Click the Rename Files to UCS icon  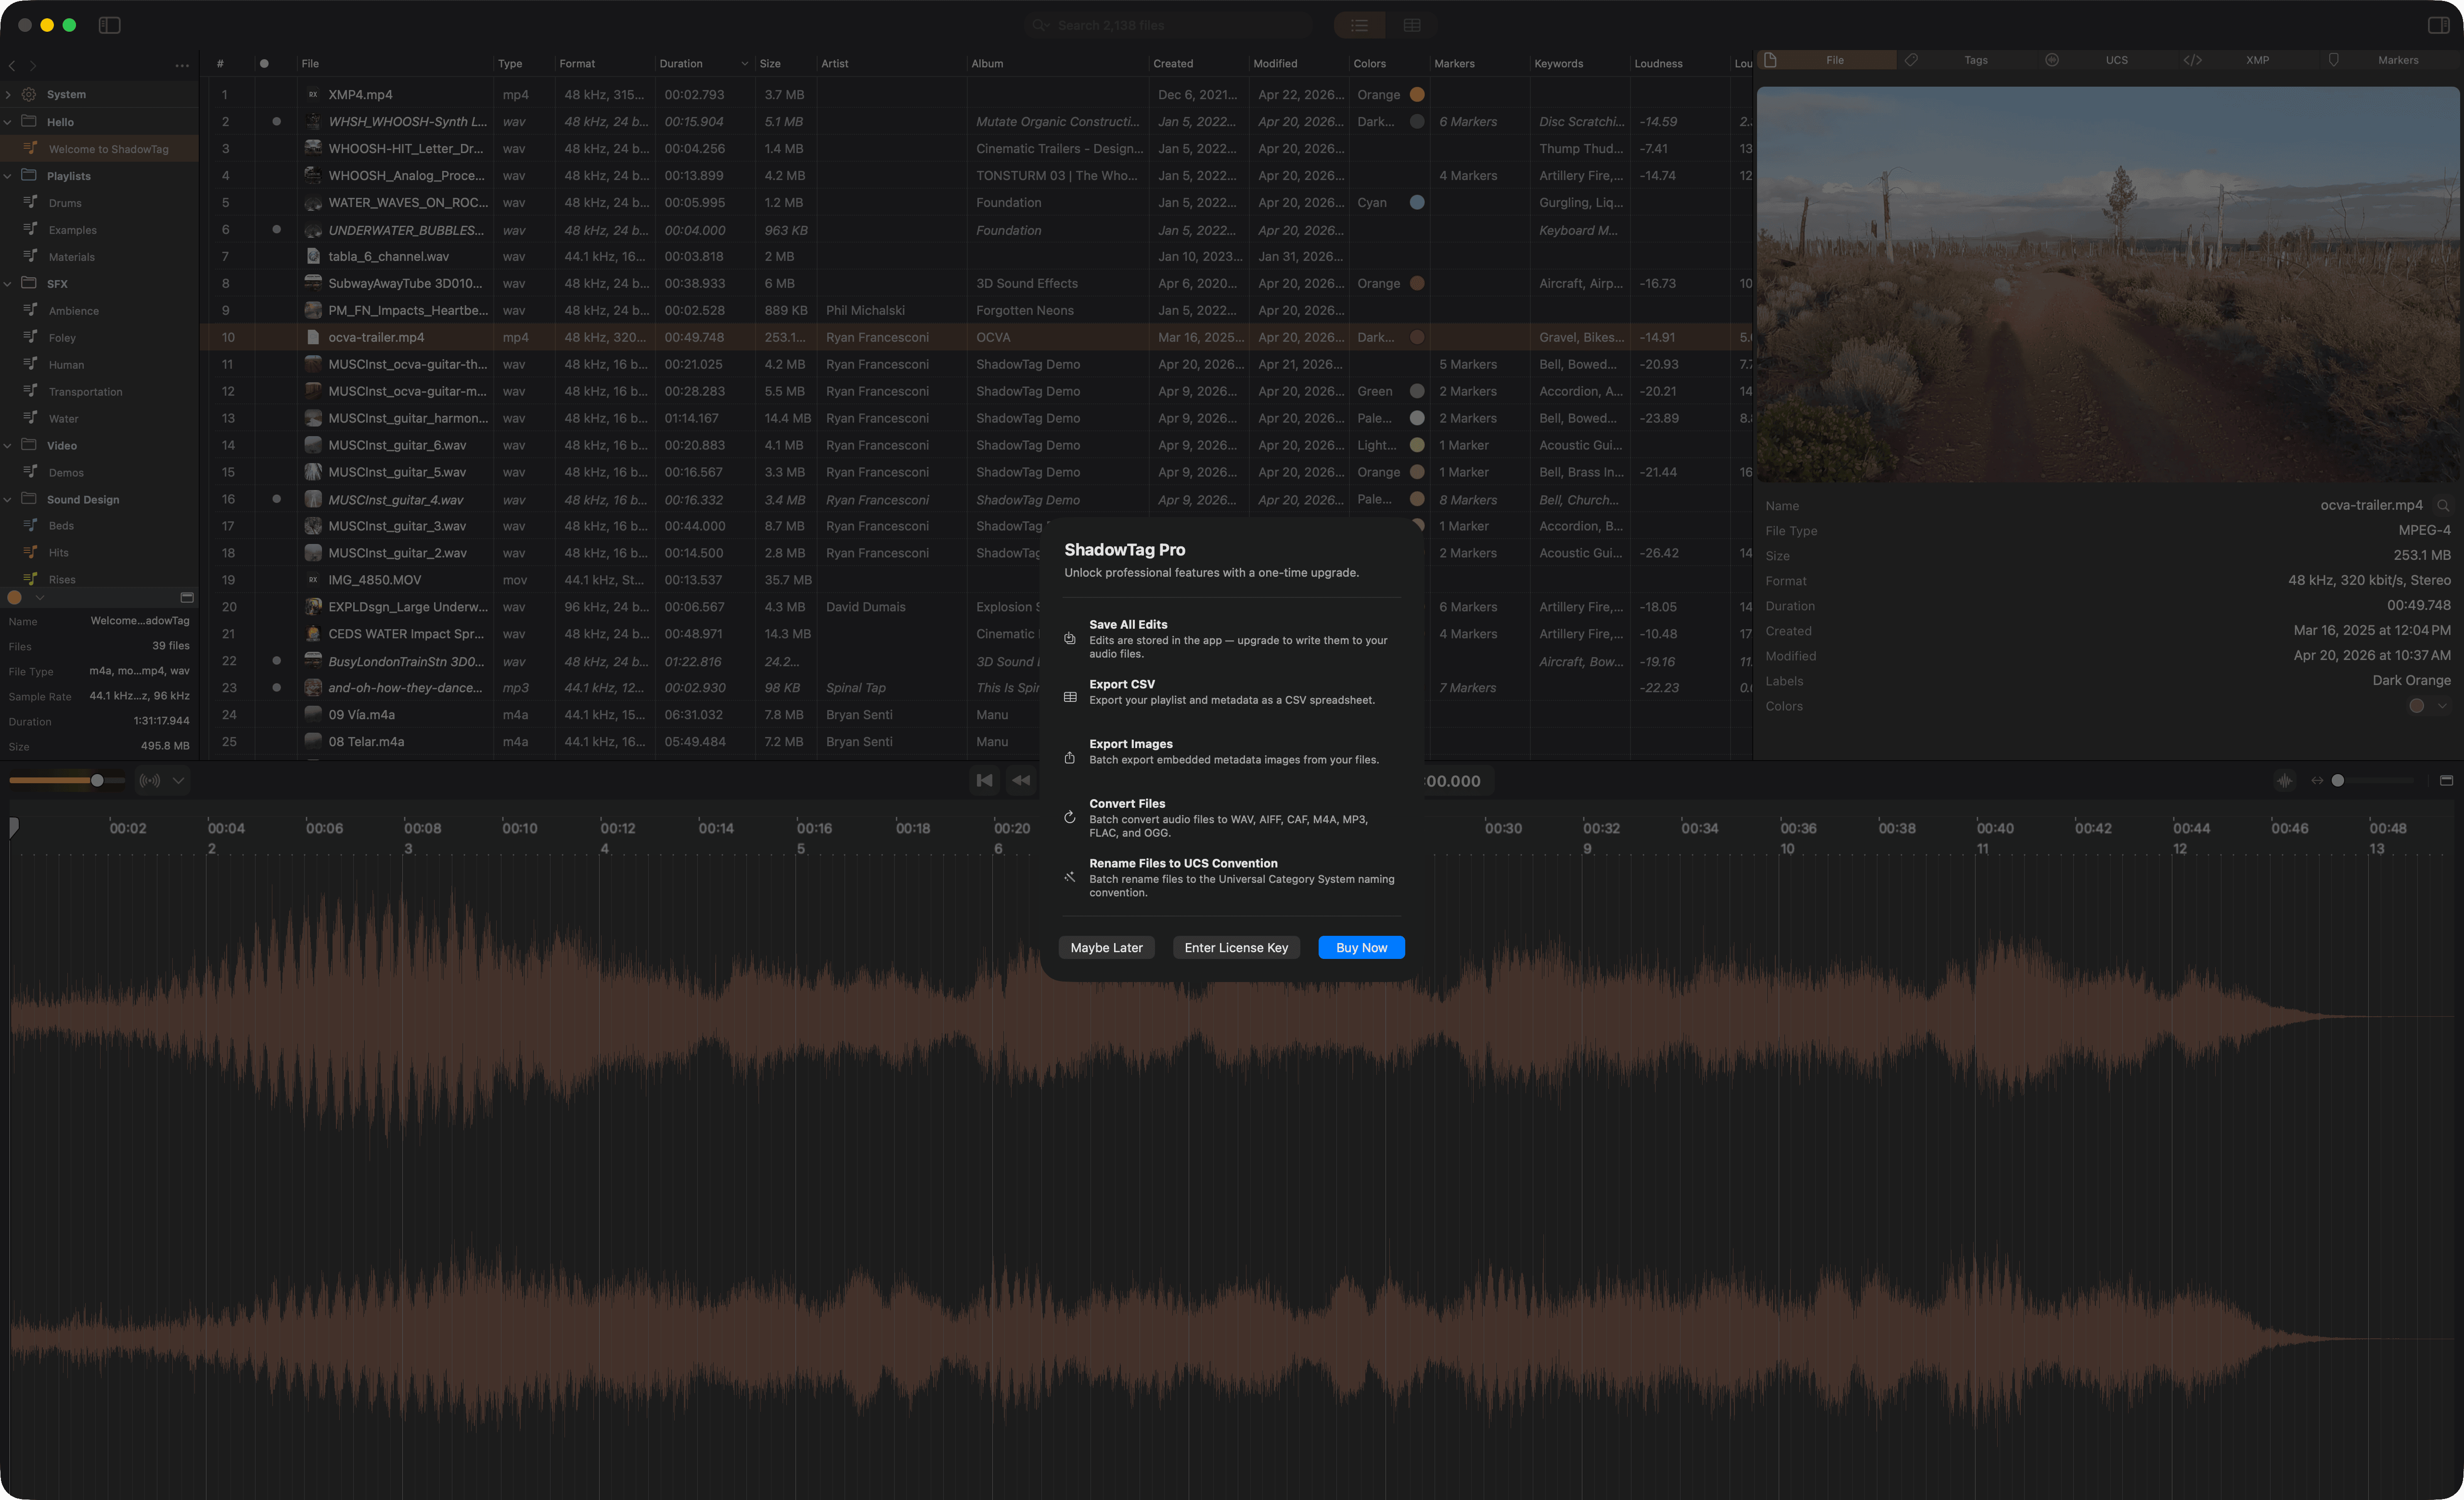point(1069,877)
